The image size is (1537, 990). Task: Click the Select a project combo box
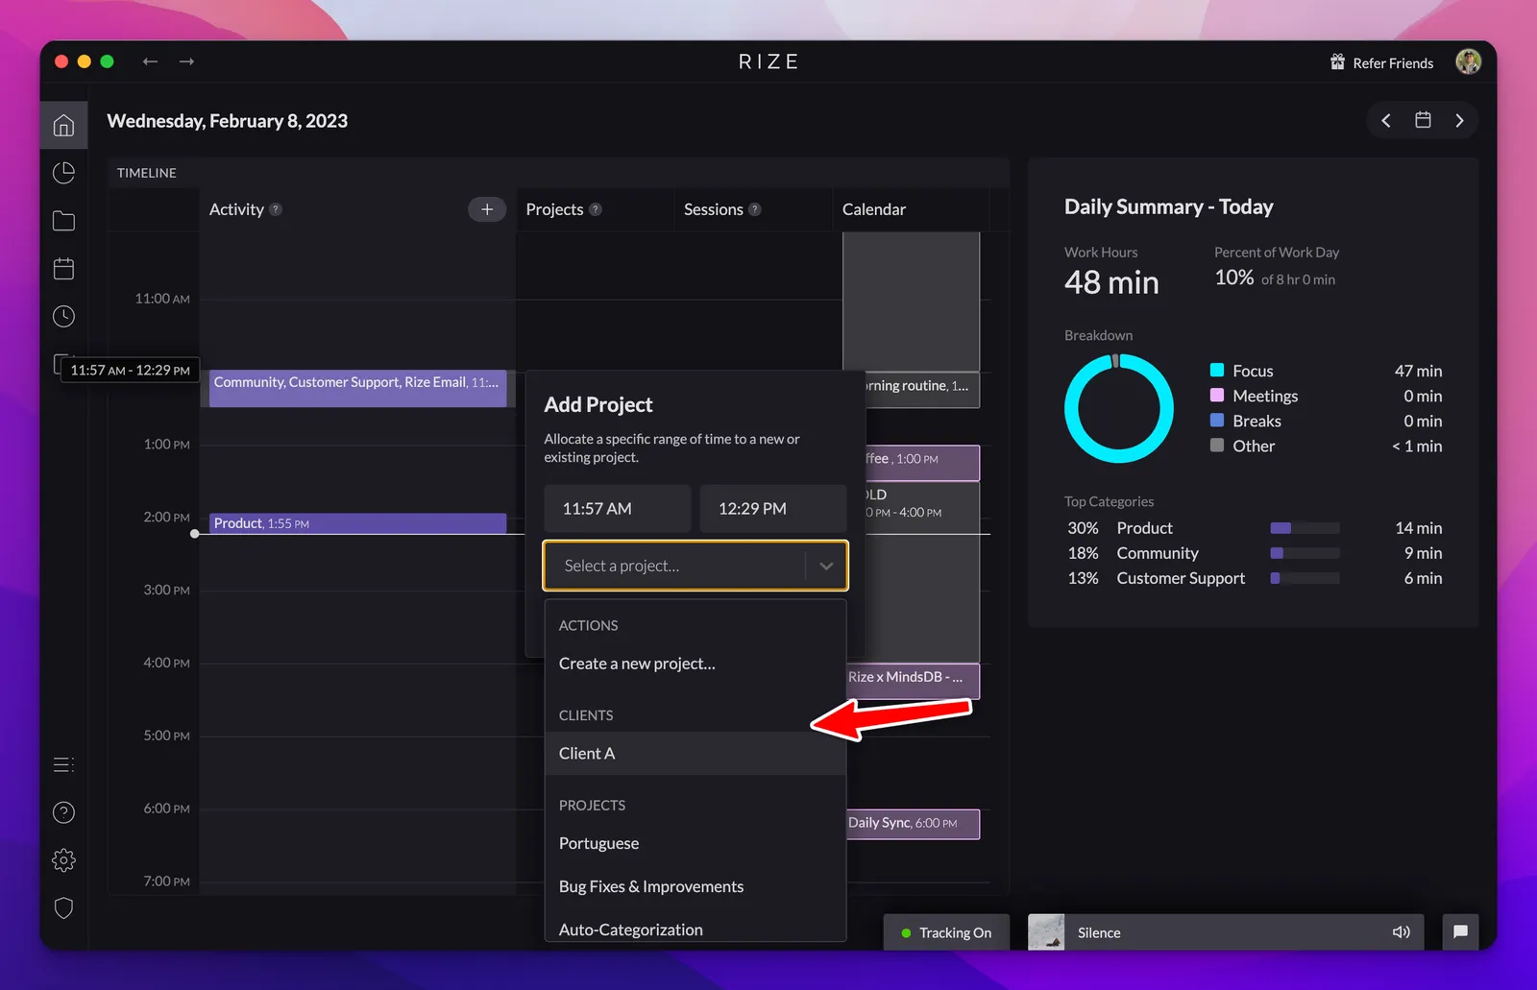pos(695,566)
